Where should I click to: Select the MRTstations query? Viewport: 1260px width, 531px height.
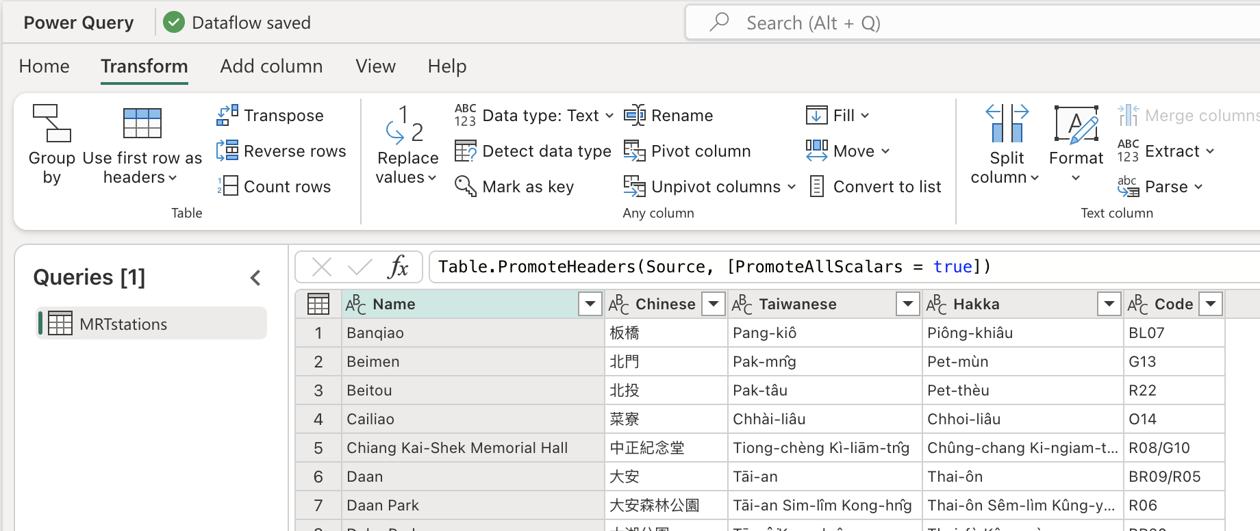coord(151,324)
